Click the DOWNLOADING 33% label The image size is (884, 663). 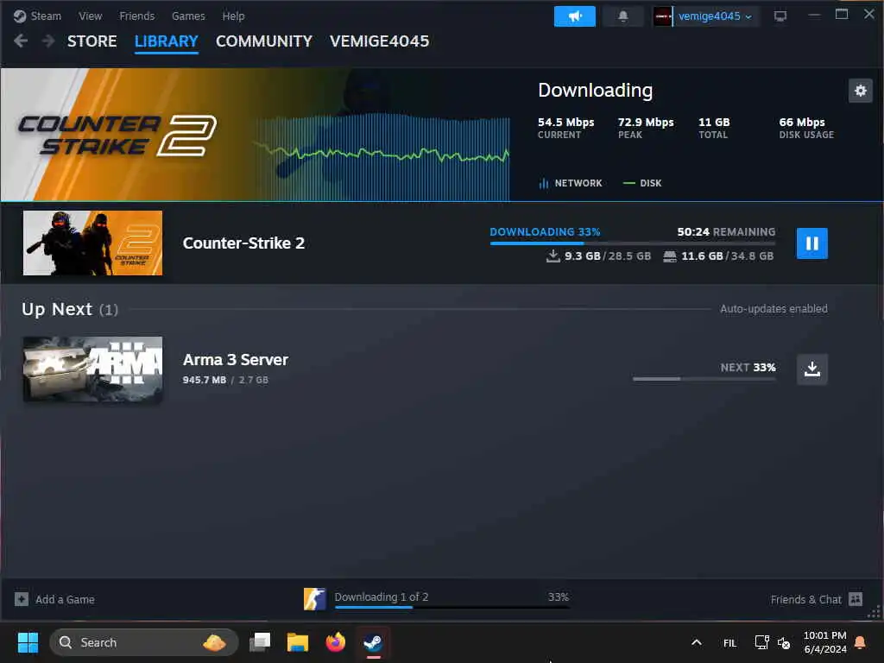tap(545, 231)
